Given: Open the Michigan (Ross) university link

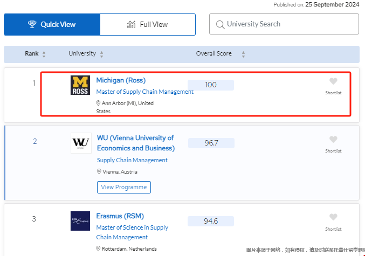Looking at the screenshot, I should pos(121,80).
